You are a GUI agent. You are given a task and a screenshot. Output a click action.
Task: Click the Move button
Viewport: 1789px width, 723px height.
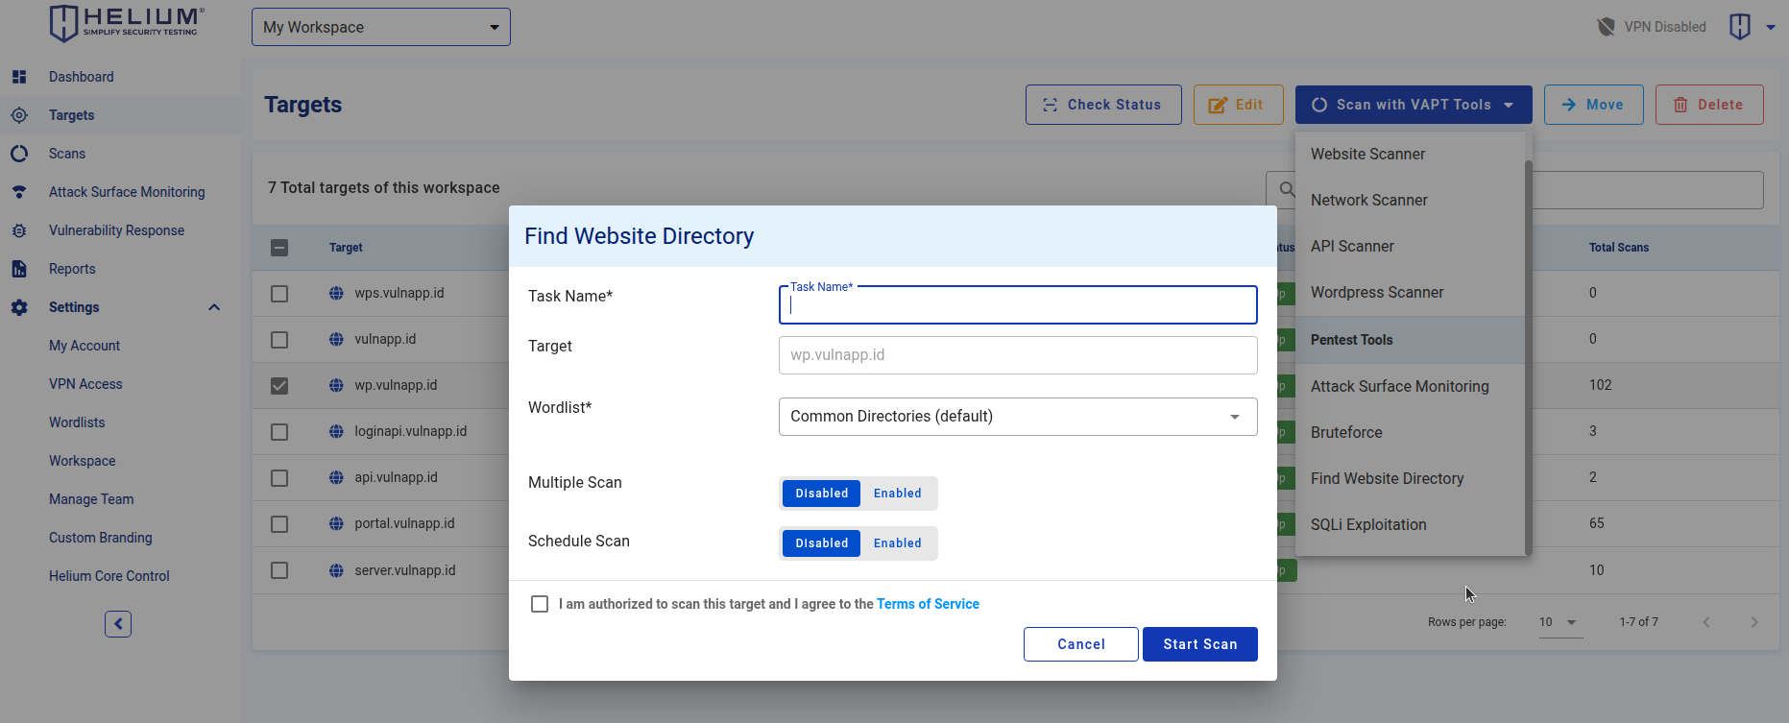tap(1594, 105)
